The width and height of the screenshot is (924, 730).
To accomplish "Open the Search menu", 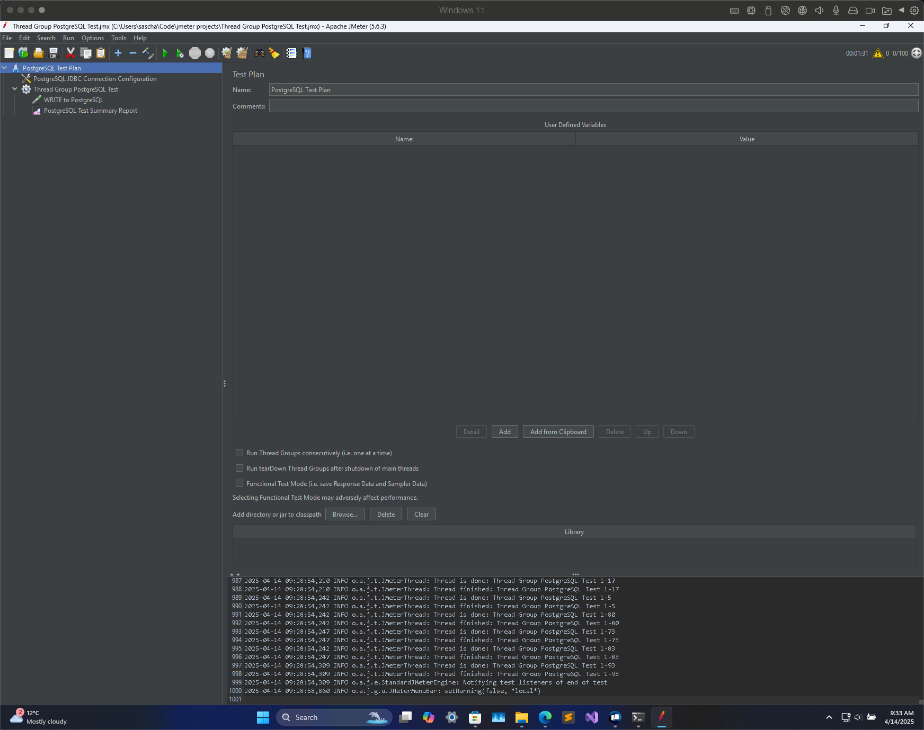I will pos(46,38).
